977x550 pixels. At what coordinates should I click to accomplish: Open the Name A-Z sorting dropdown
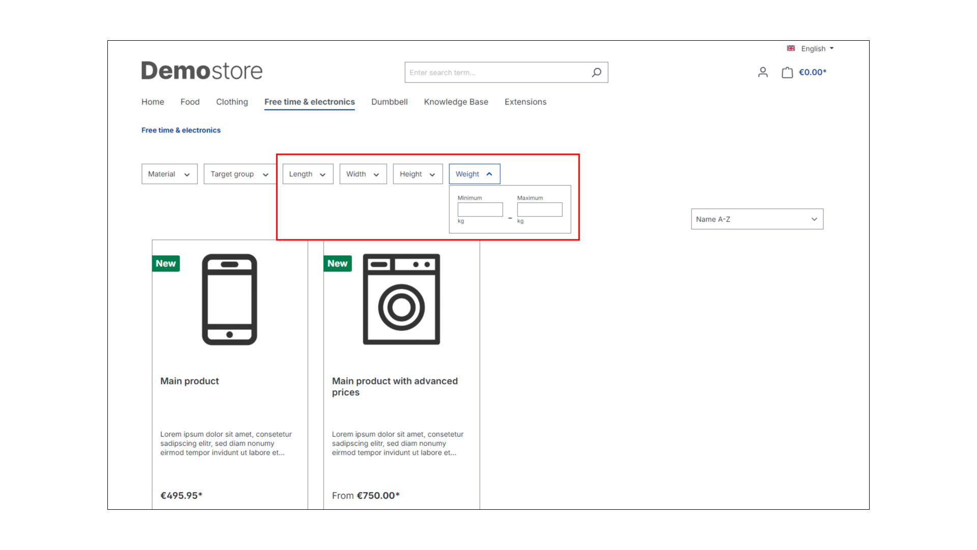click(x=757, y=219)
